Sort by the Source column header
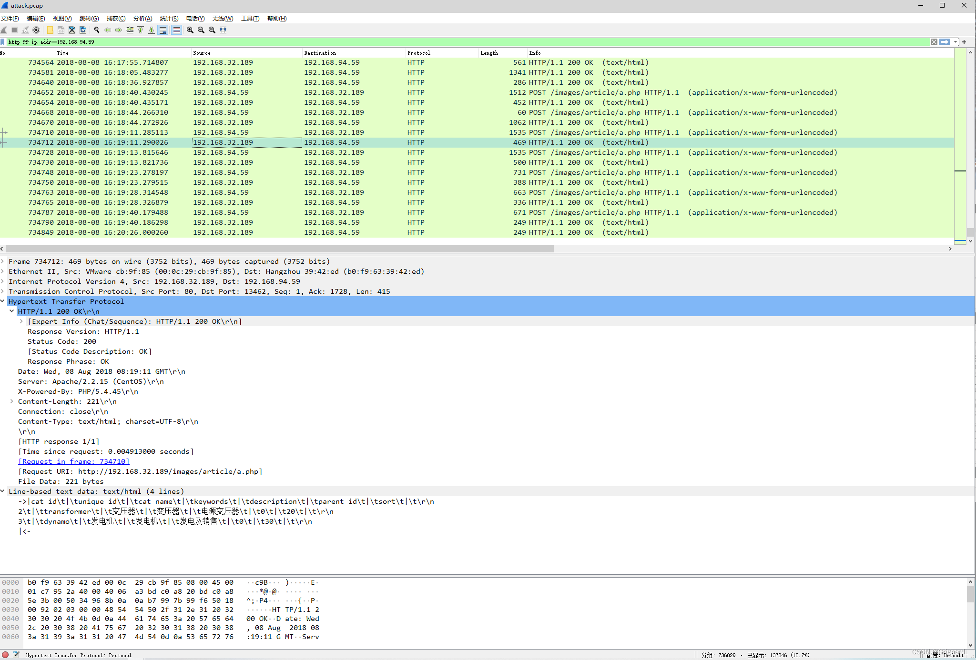The width and height of the screenshot is (976, 660). 246,53
